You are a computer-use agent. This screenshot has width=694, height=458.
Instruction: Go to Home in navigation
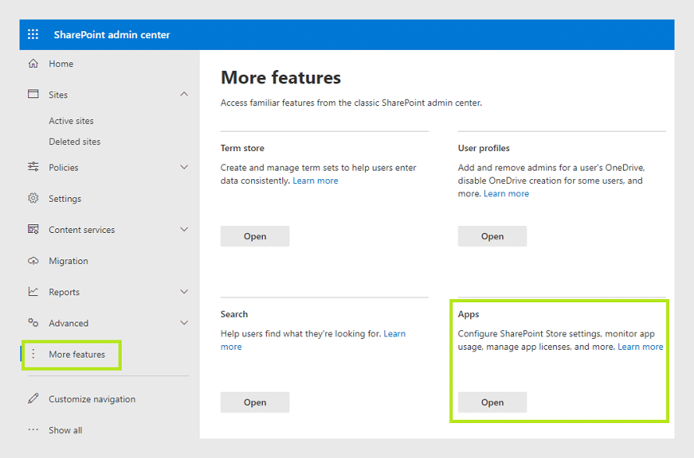(x=61, y=64)
